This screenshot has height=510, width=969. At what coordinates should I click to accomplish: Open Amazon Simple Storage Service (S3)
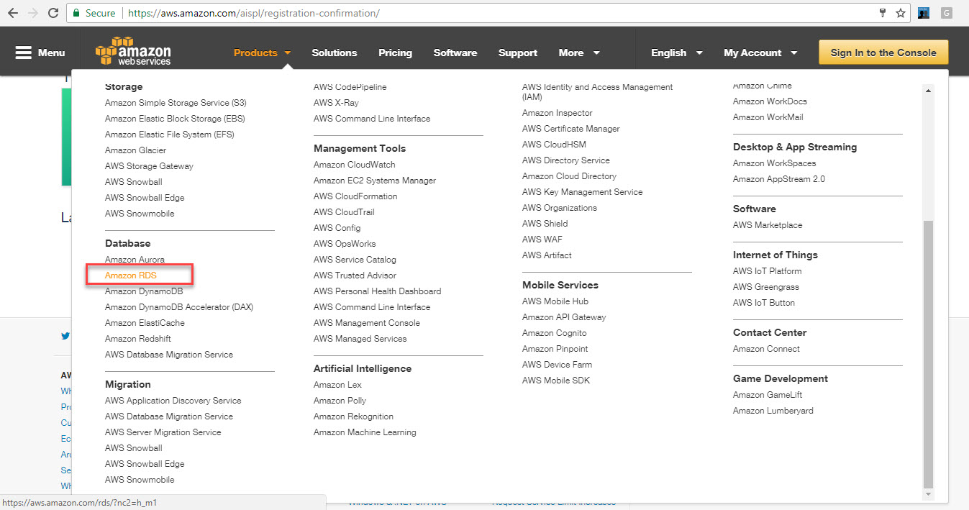[176, 103]
